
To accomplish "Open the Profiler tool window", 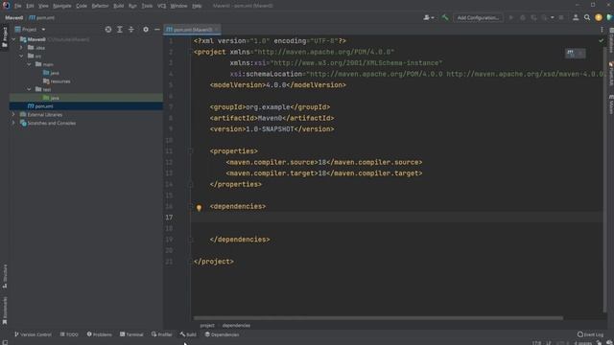I will [162, 334].
